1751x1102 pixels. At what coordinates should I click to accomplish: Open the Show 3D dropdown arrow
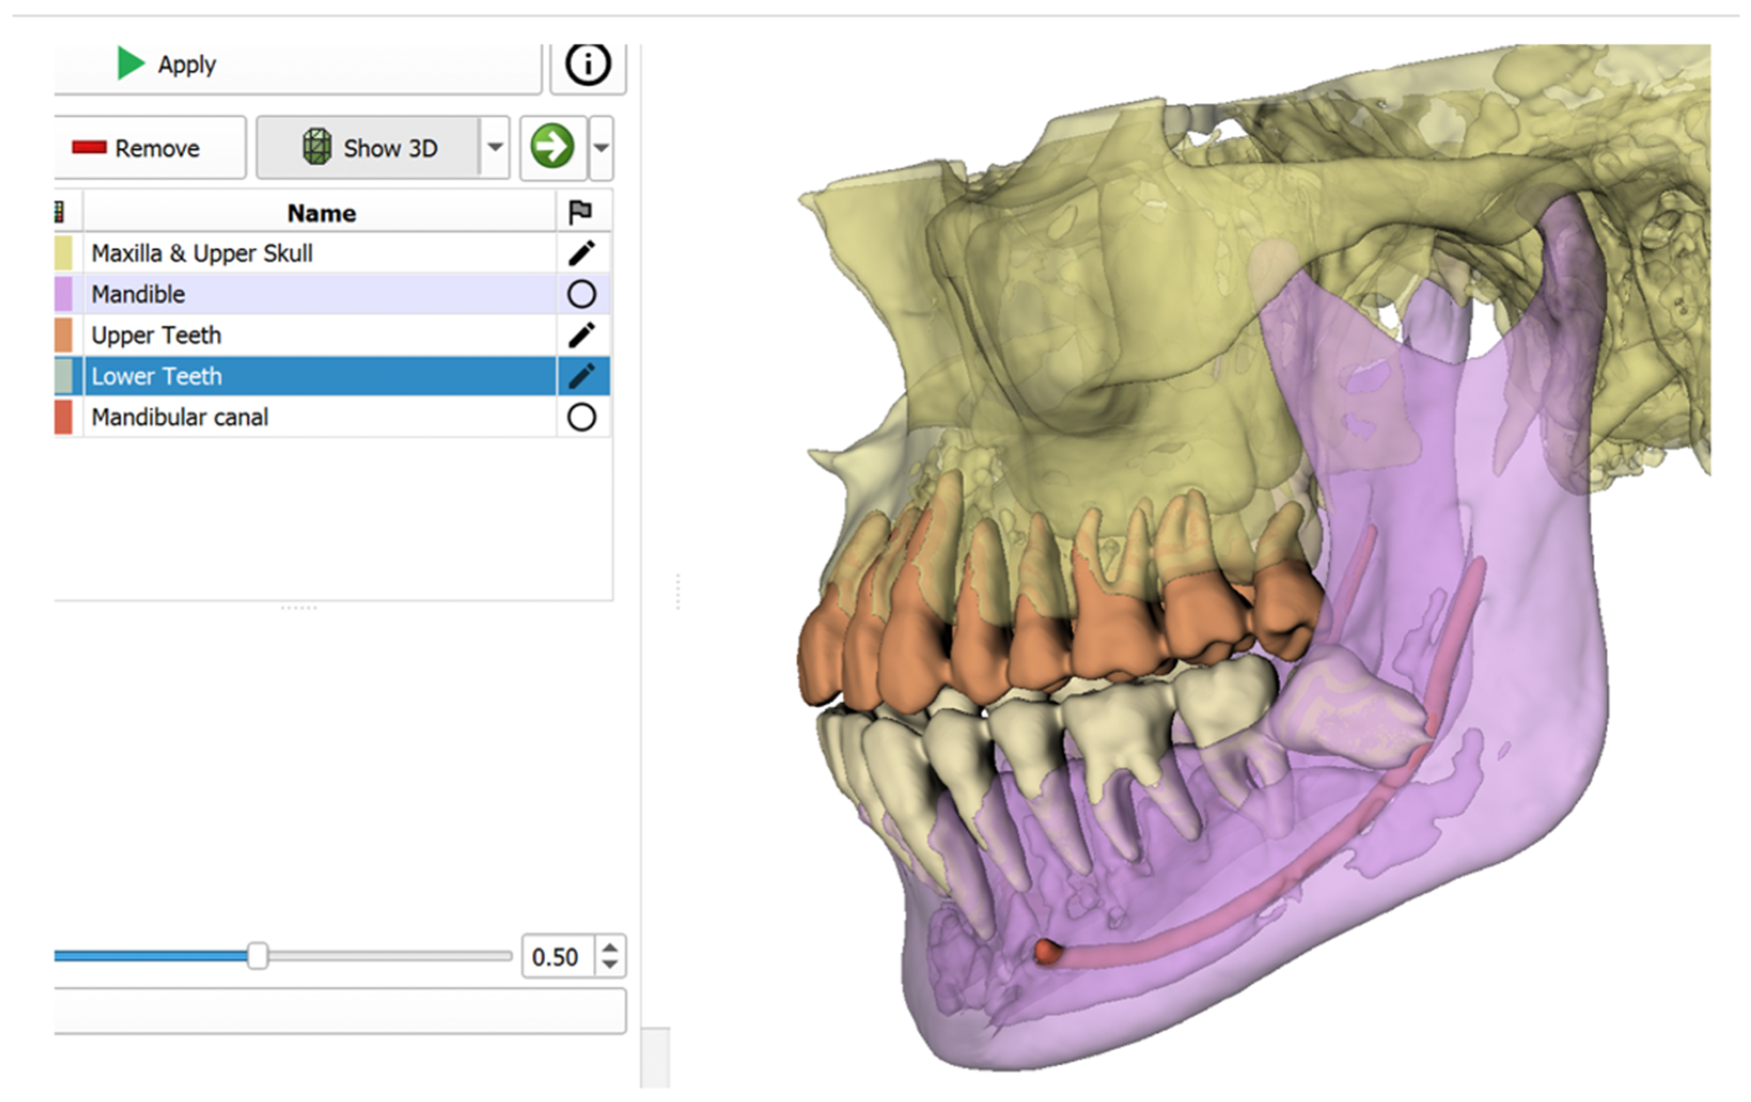pyautogui.click(x=495, y=148)
